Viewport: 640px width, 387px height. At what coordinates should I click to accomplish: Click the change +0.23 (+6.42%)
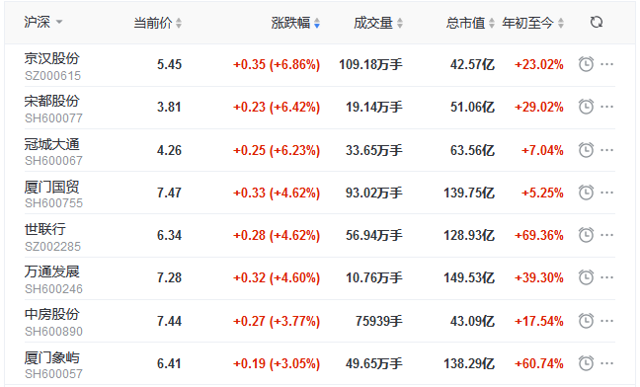click(277, 107)
